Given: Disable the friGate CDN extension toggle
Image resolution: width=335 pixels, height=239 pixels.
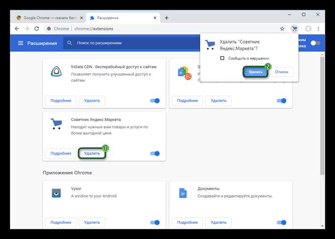Looking at the screenshot, I should pyautogui.click(x=155, y=101).
